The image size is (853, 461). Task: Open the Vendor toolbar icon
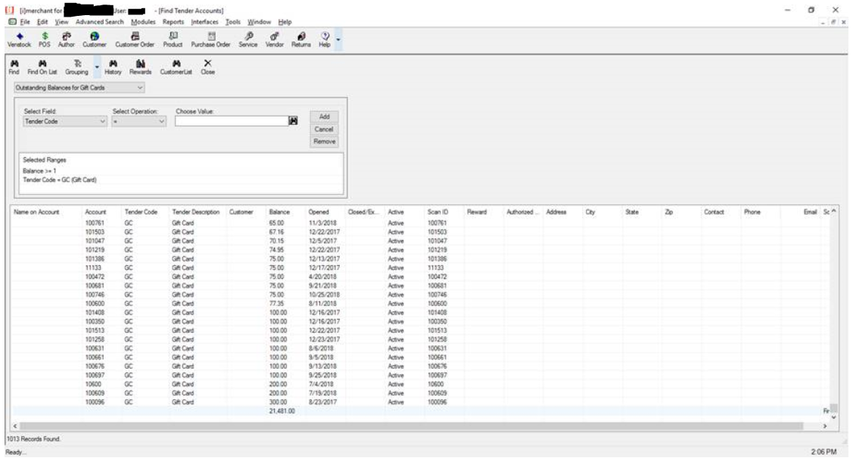274,39
